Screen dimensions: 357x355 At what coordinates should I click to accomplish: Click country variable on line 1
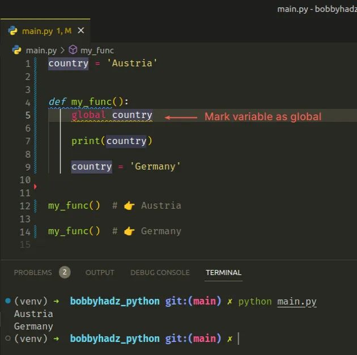click(69, 64)
